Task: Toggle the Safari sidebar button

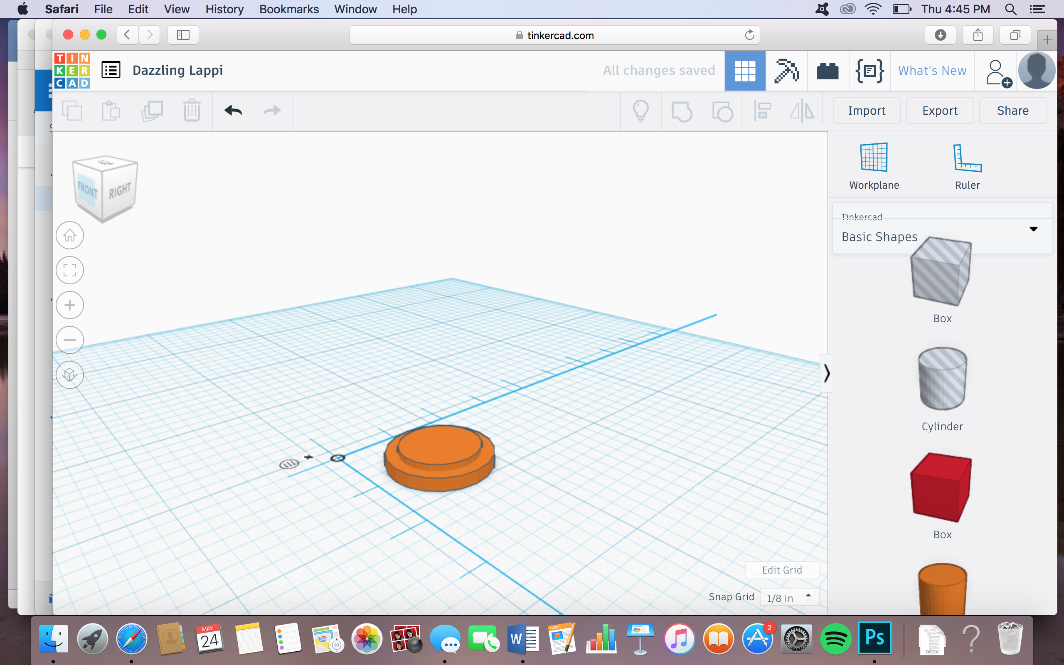Action: point(183,35)
